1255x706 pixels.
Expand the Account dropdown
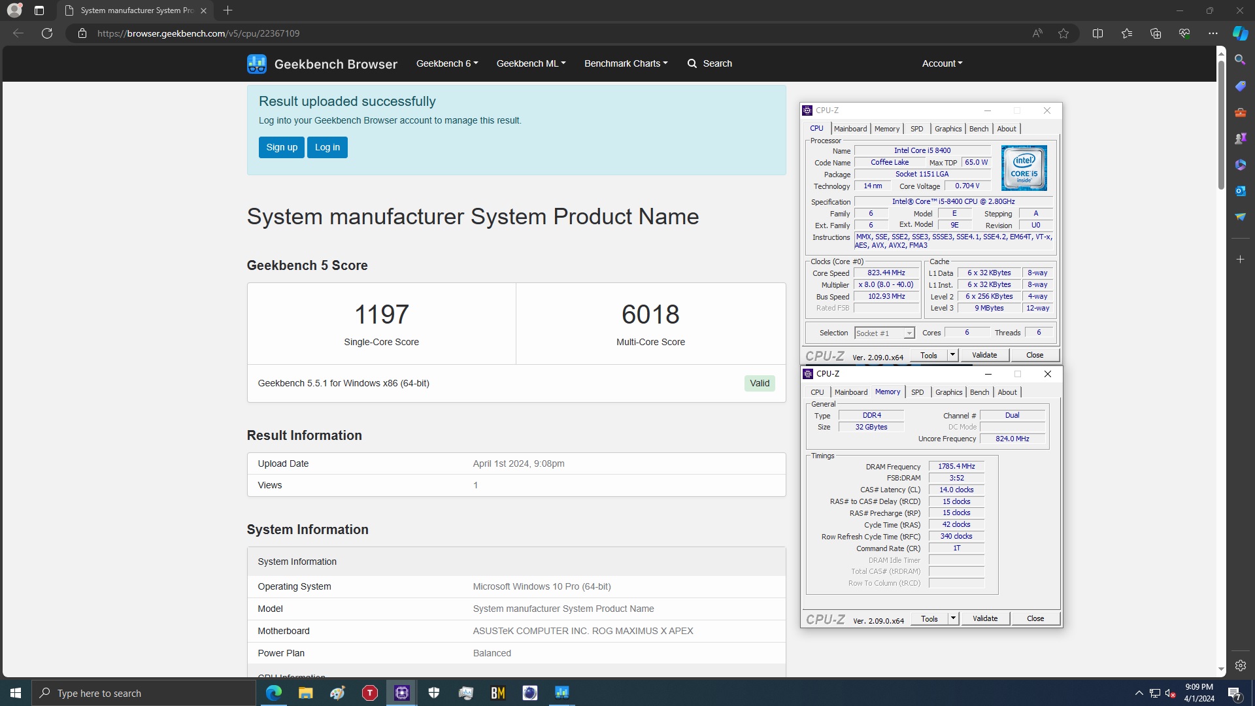942,63
